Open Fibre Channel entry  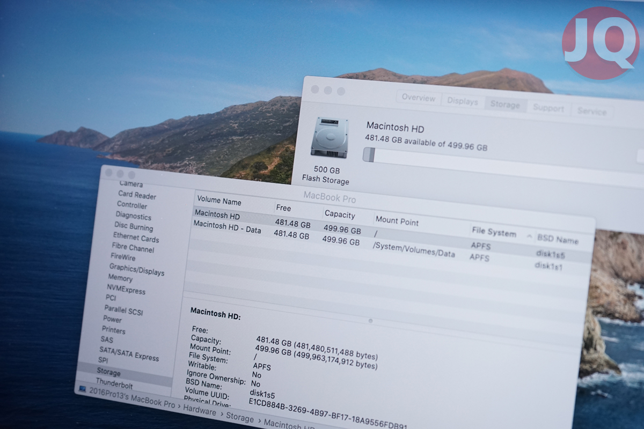pos(133,248)
